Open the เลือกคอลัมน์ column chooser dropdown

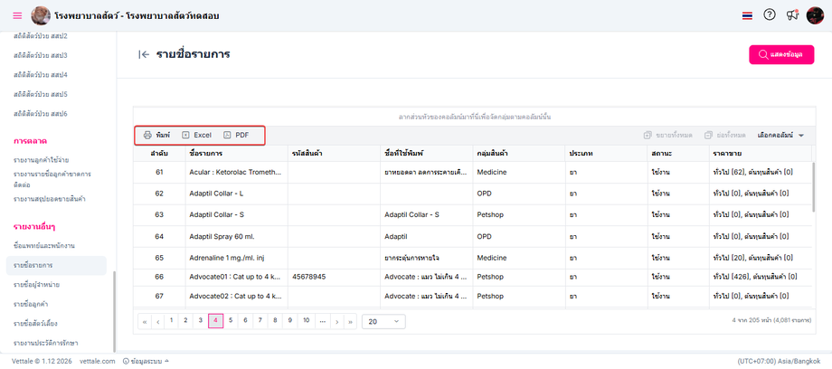(x=780, y=135)
